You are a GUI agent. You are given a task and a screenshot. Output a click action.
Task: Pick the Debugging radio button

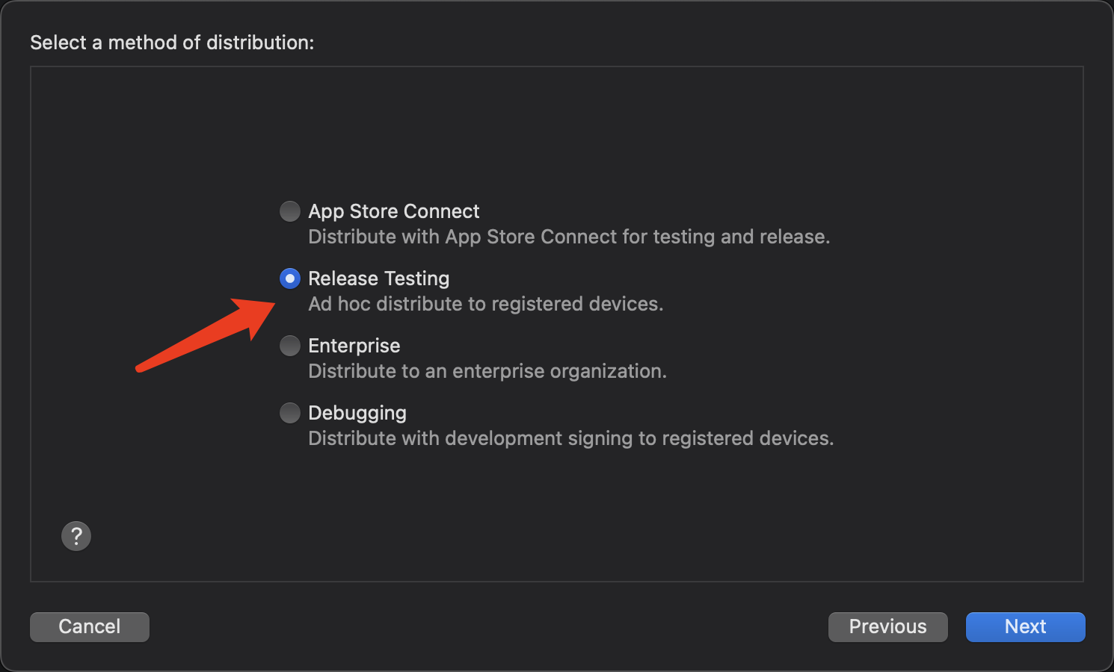pos(290,413)
